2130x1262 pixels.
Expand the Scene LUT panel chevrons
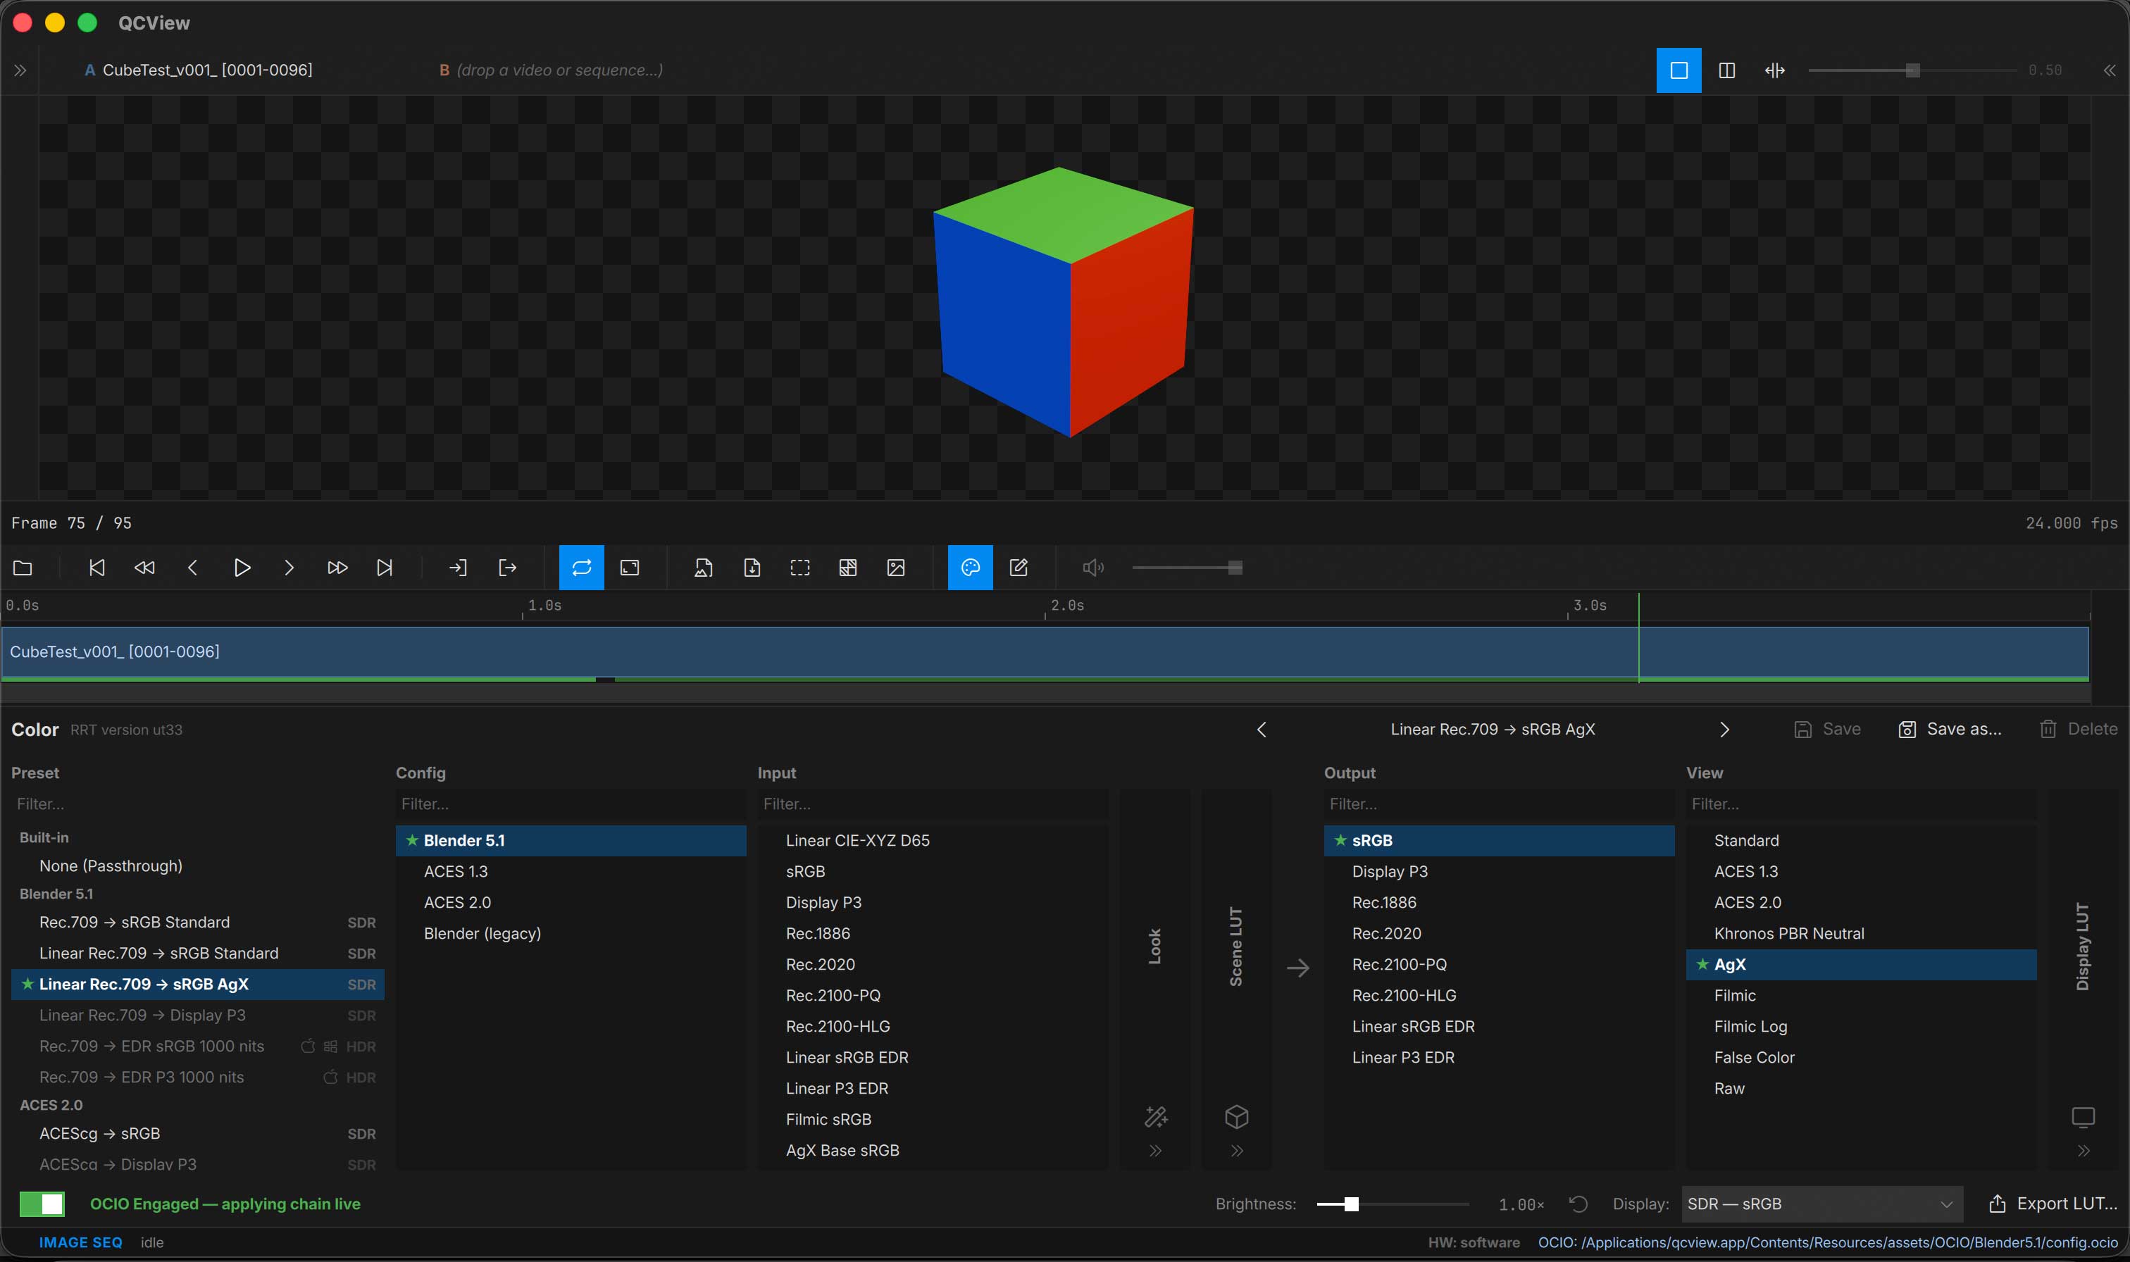1237,1151
